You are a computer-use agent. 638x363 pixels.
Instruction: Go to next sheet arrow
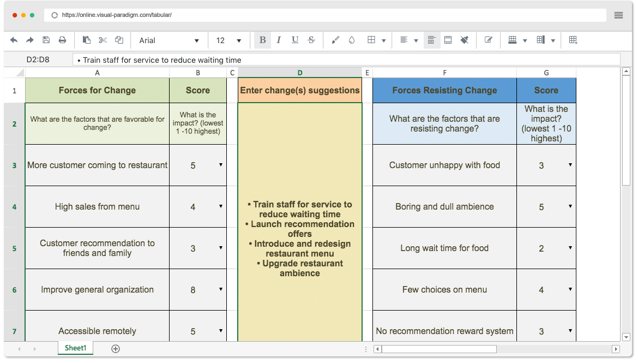(x=34, y=349)
